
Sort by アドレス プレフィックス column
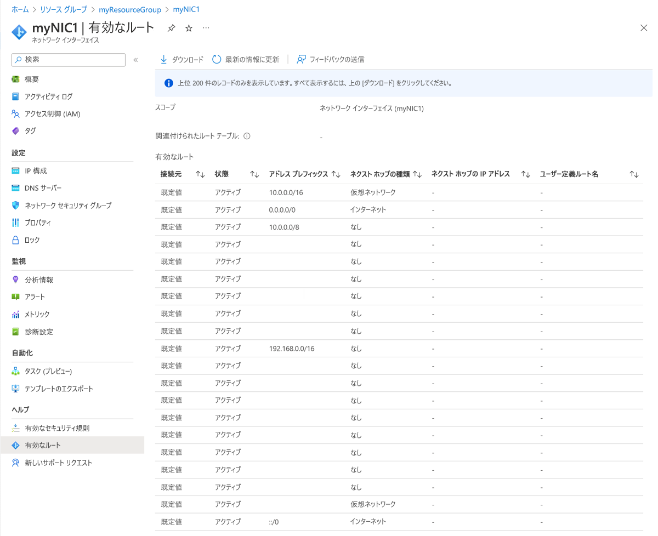pyautogui.click(x=336, y=174)
